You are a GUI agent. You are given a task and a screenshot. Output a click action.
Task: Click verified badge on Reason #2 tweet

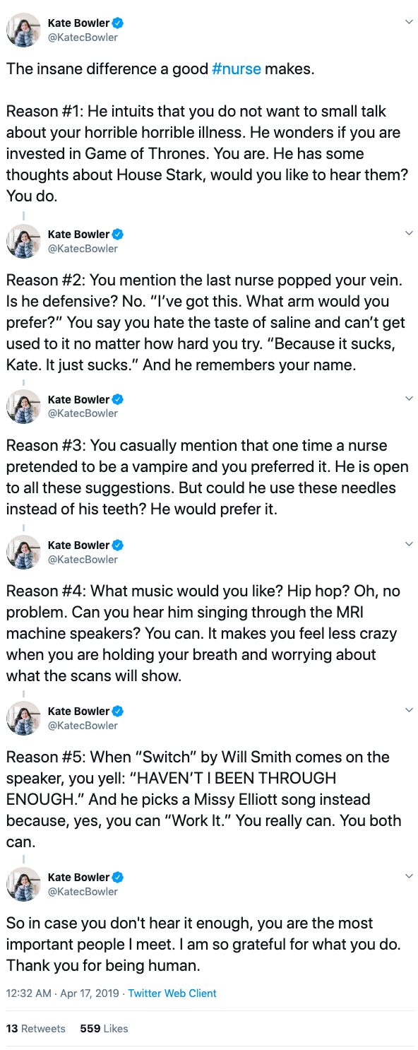[119, 234]
